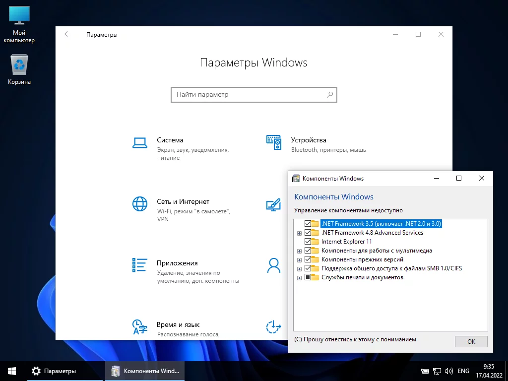
Task: Open the Система settings laptop icon
Action: [140, 142]
